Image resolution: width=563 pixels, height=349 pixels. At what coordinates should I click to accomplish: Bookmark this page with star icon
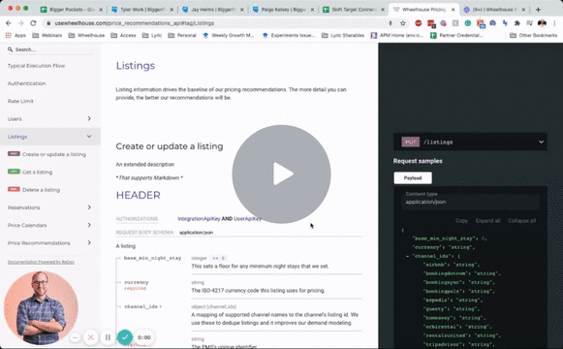[403, 23]
